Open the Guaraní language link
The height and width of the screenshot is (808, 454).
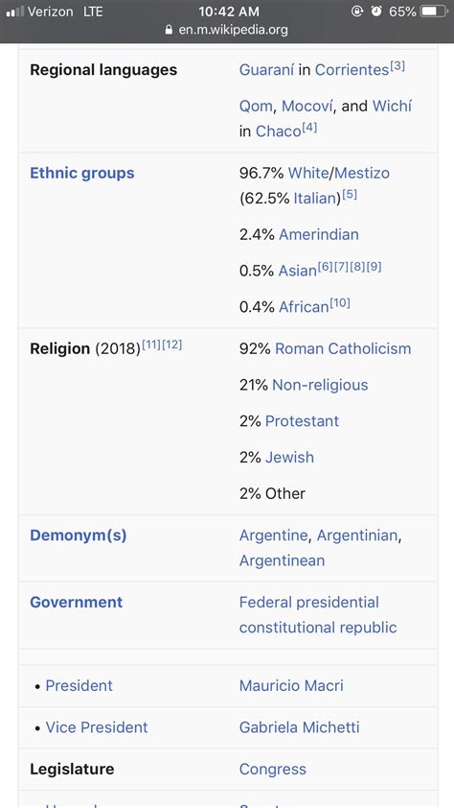point(266,70)
